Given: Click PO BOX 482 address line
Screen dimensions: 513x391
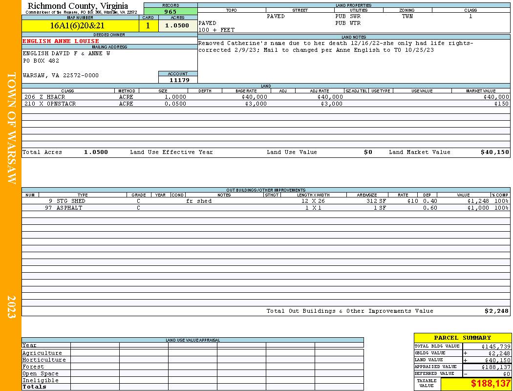Looking at the screenshot, I should coord(41,61).
